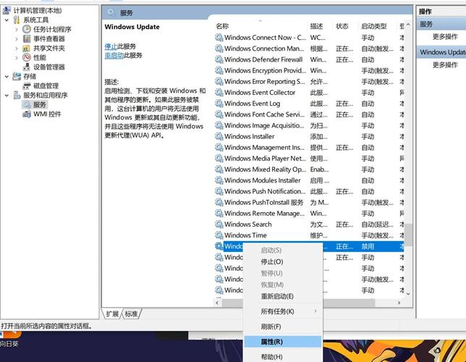Choose 所有任务(K) in the context menu
This screenshot has width=466, height=362.
(283, 311)
